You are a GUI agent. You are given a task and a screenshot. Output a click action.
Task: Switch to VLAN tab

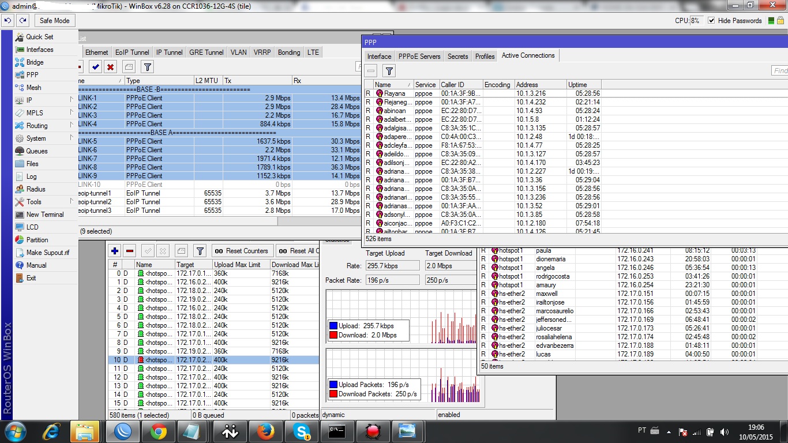click(239, 52)
